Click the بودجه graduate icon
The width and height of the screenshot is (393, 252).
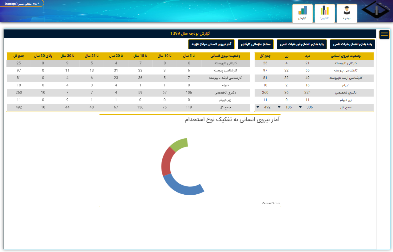pos(347,13)
